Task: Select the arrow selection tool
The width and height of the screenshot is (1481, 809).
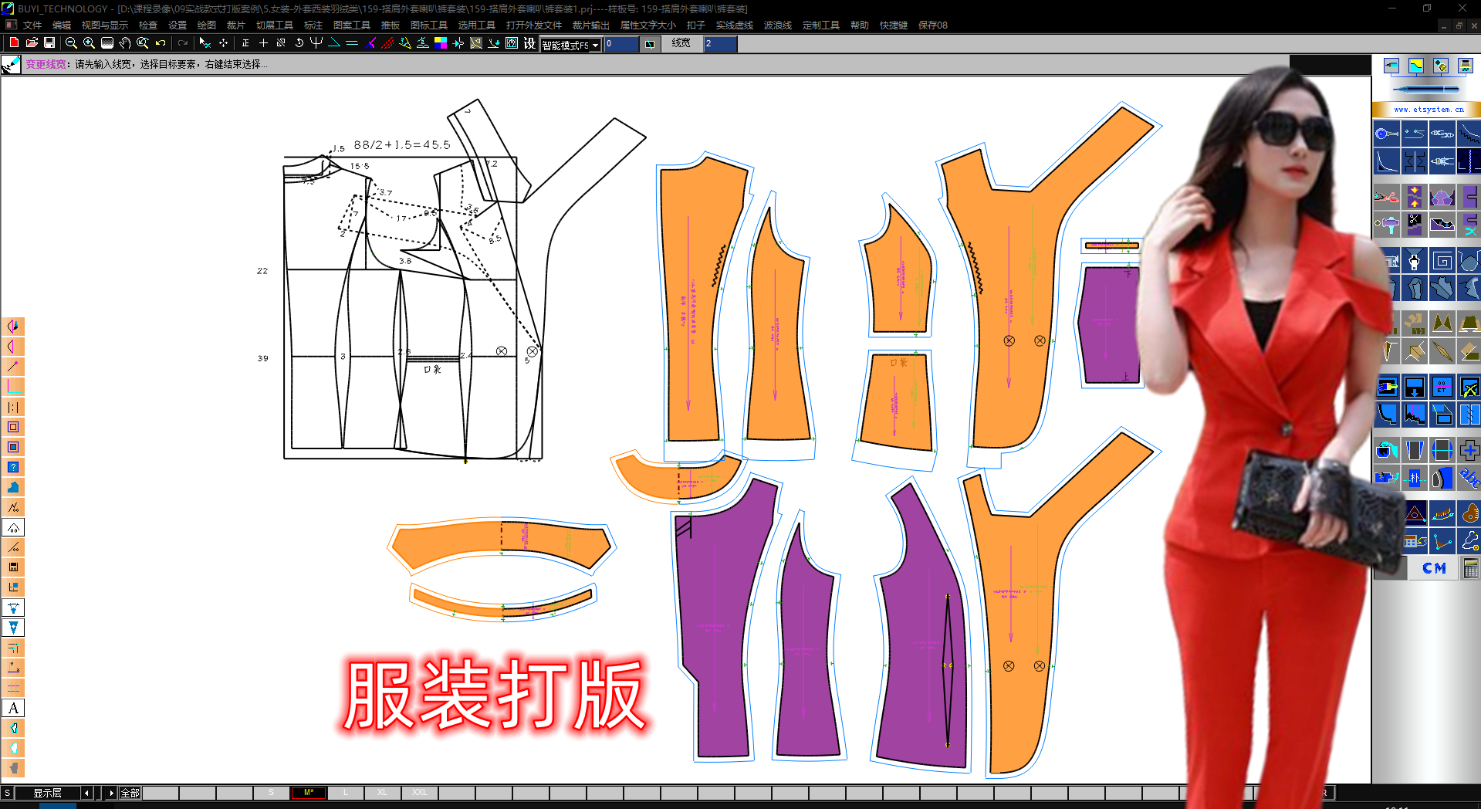Action: coord(205,43)
